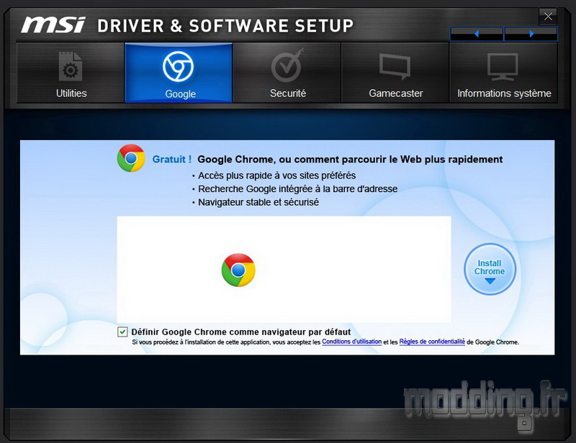Viewport: 576px width, 443px height.
Task: Click the "Google Chrome, ou comment parcourir" headline
Action: (x=350, y=159)
